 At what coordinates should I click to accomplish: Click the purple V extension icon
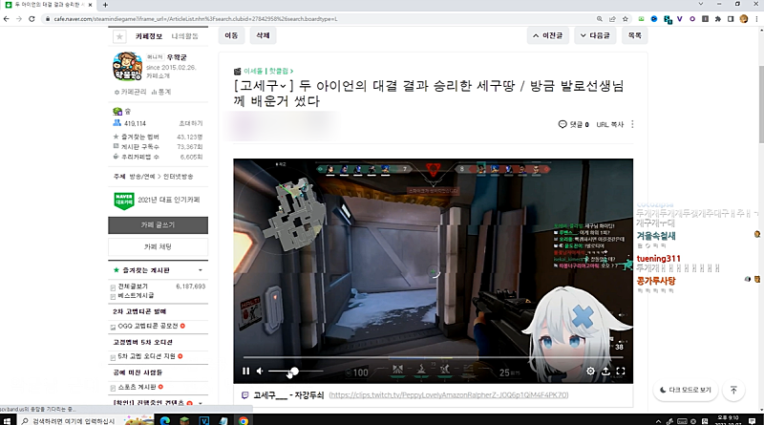coord(680,19)
